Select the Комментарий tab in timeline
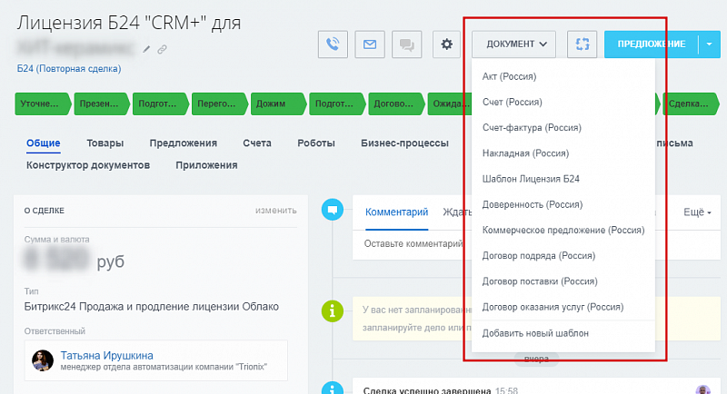727x394 pixels. tap(396, 212)
